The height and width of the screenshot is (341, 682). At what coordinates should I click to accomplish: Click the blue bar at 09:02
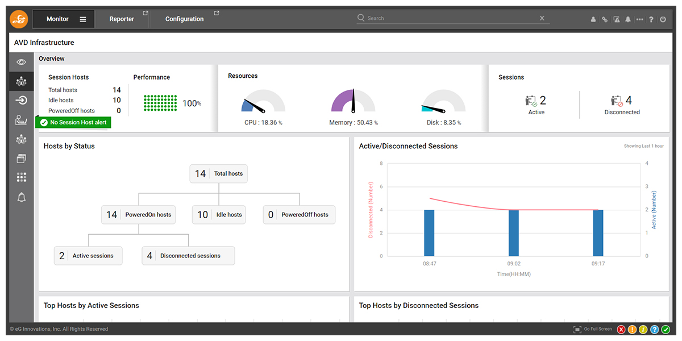click(x=514, y=233)
